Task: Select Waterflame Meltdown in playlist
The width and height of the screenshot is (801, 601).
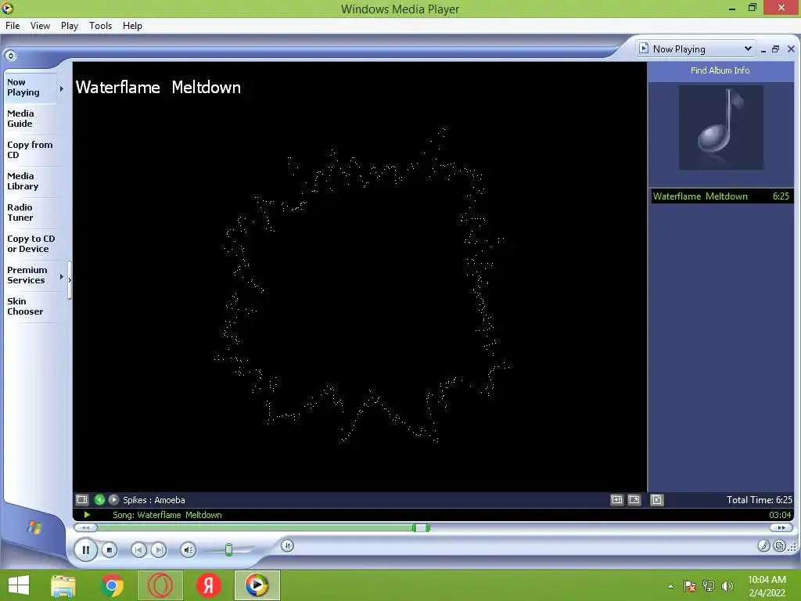Action: (721, 196)
